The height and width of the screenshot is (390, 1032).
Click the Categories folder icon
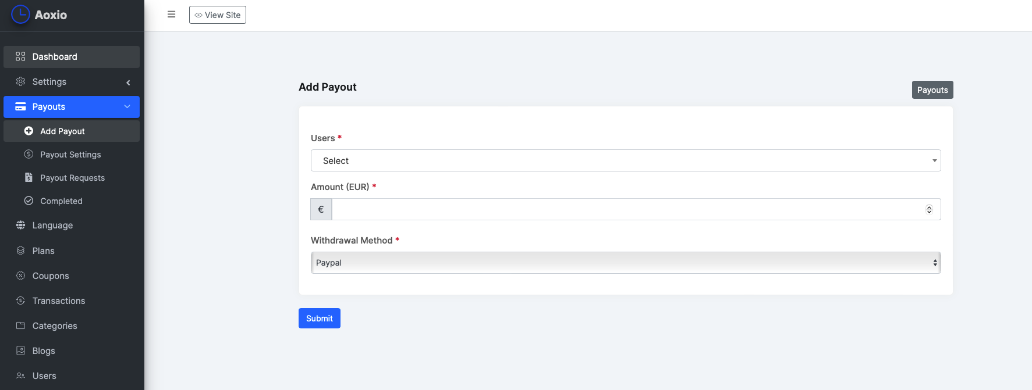(20, 325)
